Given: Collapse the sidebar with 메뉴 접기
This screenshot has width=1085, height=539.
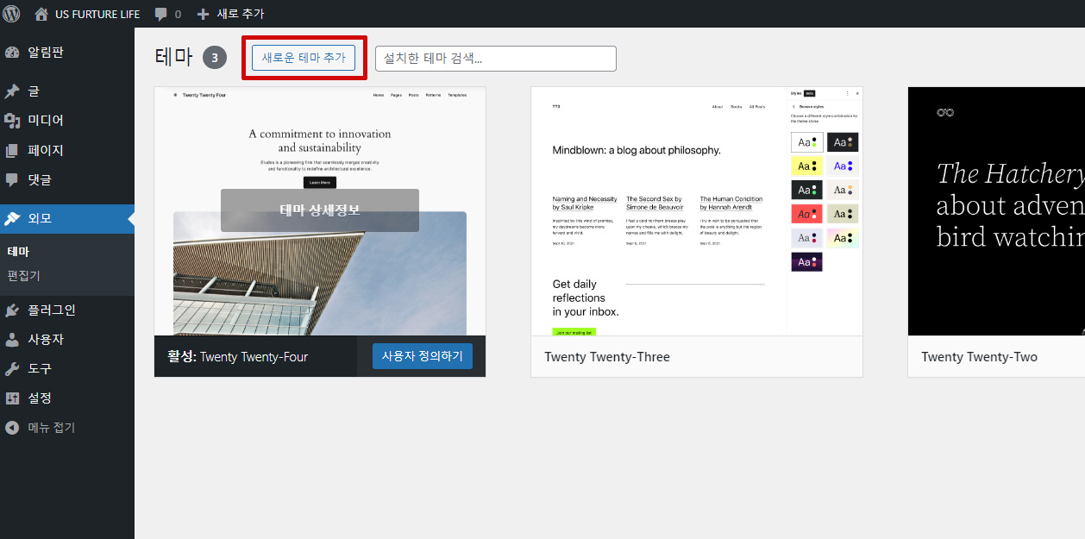Looking at the screenshot, I should click(51, 428).
